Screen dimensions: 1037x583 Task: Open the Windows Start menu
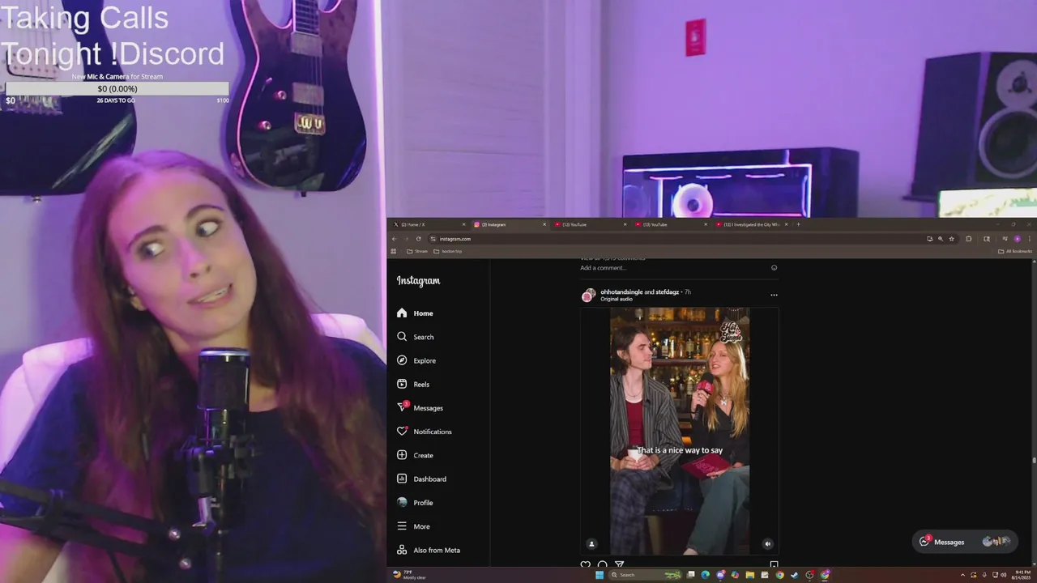pyautogui.click(x=600, y=575)
